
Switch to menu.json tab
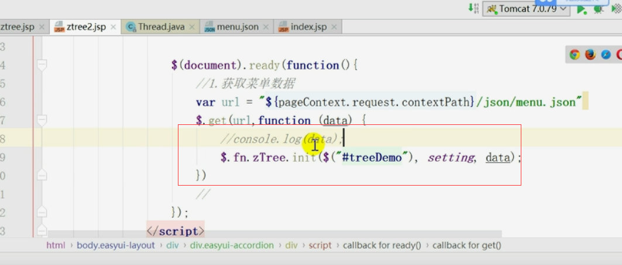237,27
